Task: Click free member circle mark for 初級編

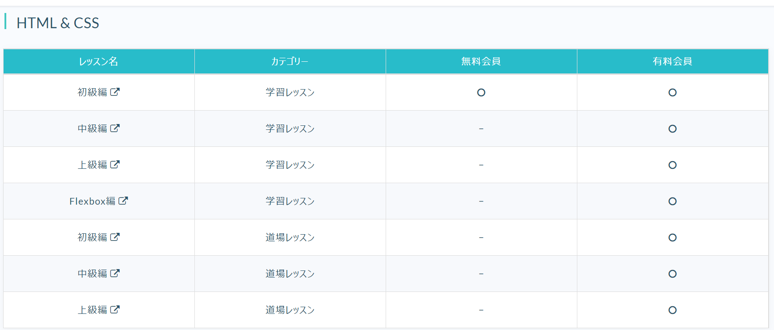Action: tap(481, 92)
